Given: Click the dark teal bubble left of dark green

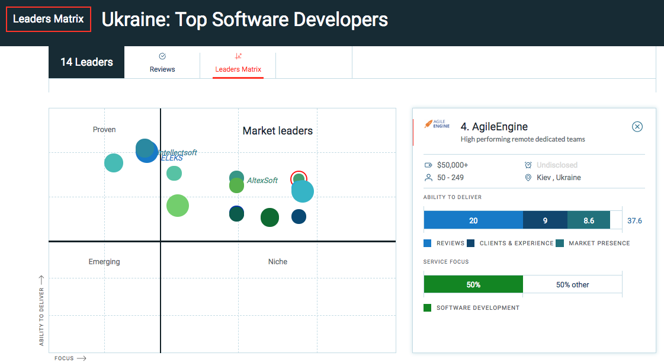Looking at the screenshot, I should click(236, 214).
